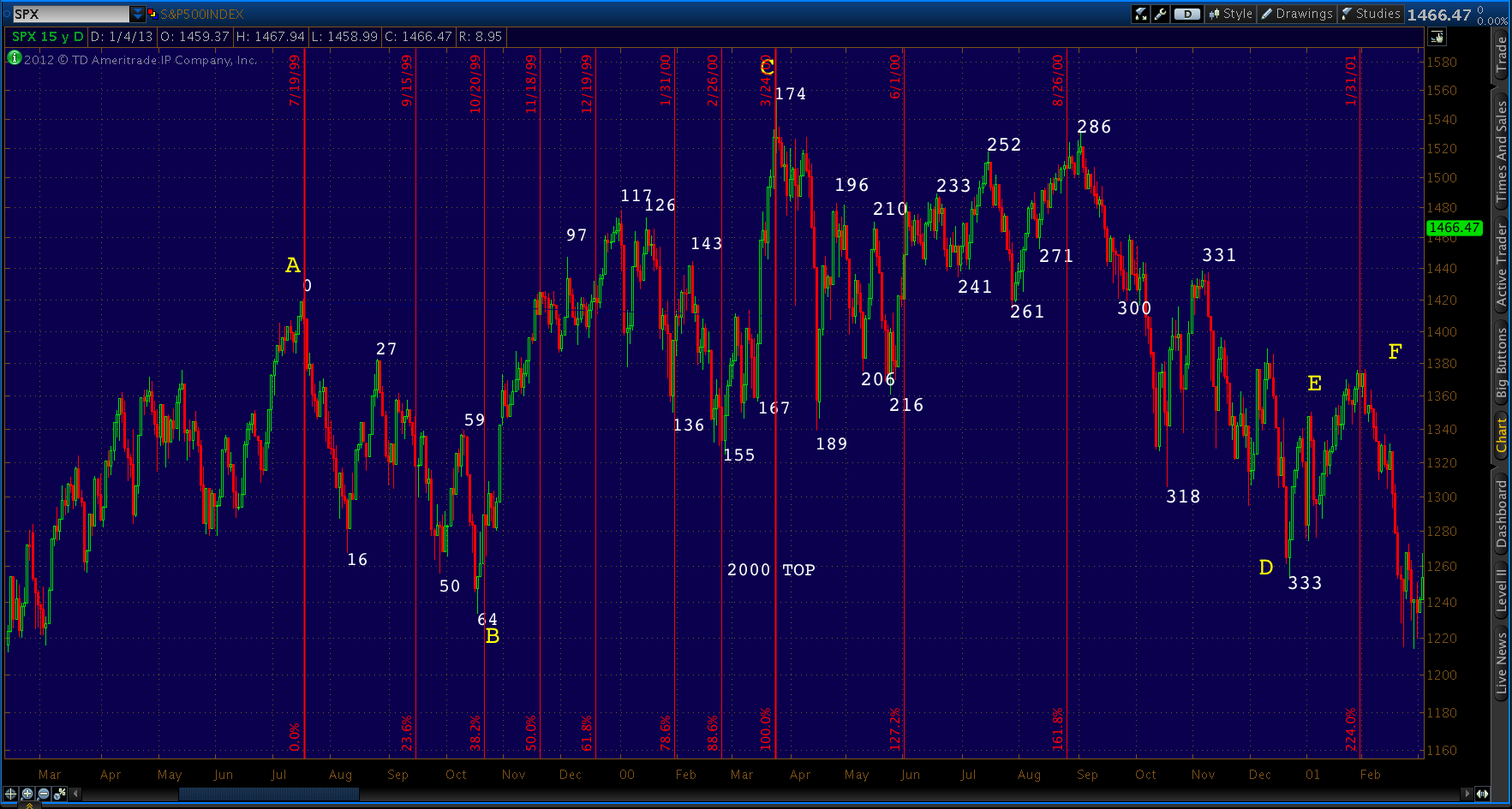This screenshot has height=809, width=1512.
Task: Click the studies quick-edit flask icon
Action: pyautogui.click(x=1140, y=14)
